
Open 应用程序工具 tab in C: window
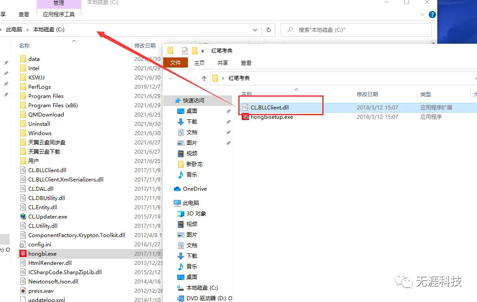[59, 14]
